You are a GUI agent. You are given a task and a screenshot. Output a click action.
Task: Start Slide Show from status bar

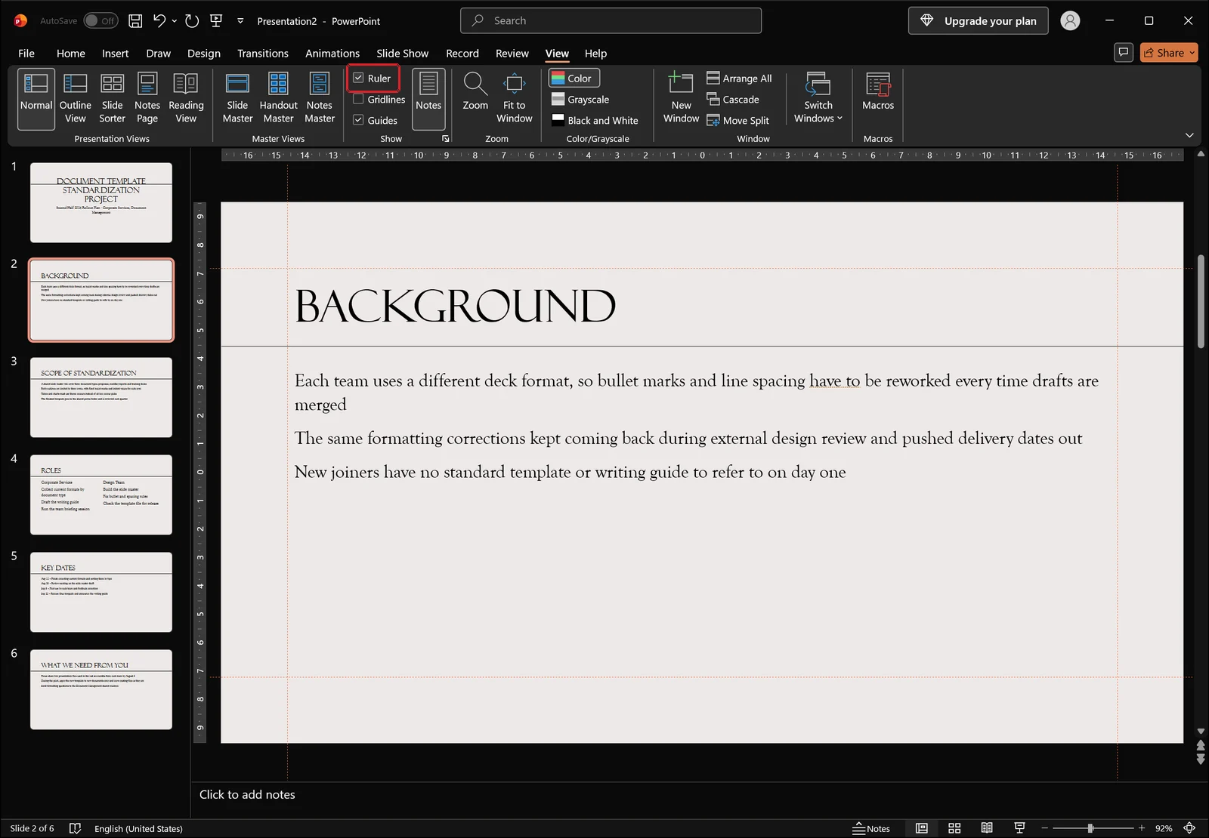tap(1019, 828)
